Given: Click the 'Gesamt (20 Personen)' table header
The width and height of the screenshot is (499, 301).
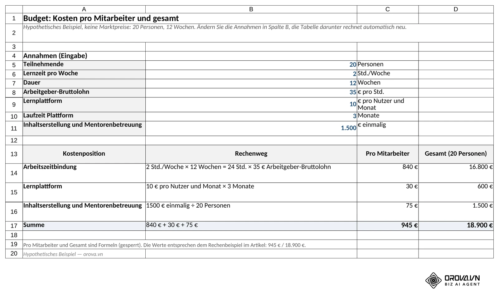Looking at the screenshot, I should point(456,154).
